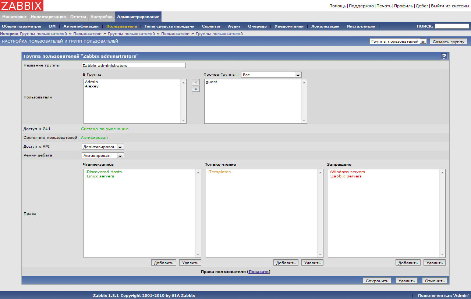Select the Администрирование tab

138,17
